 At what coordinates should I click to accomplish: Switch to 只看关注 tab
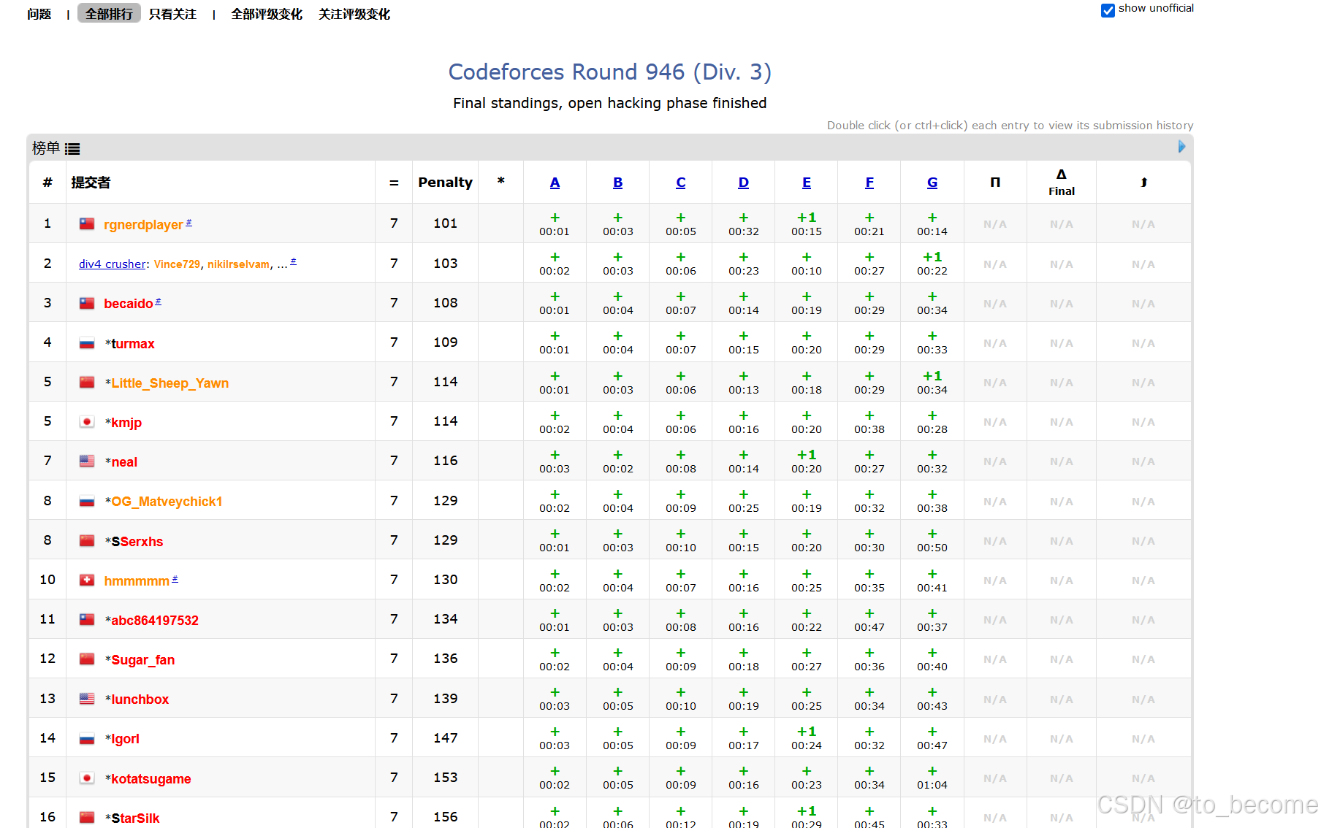coord(172,14)
